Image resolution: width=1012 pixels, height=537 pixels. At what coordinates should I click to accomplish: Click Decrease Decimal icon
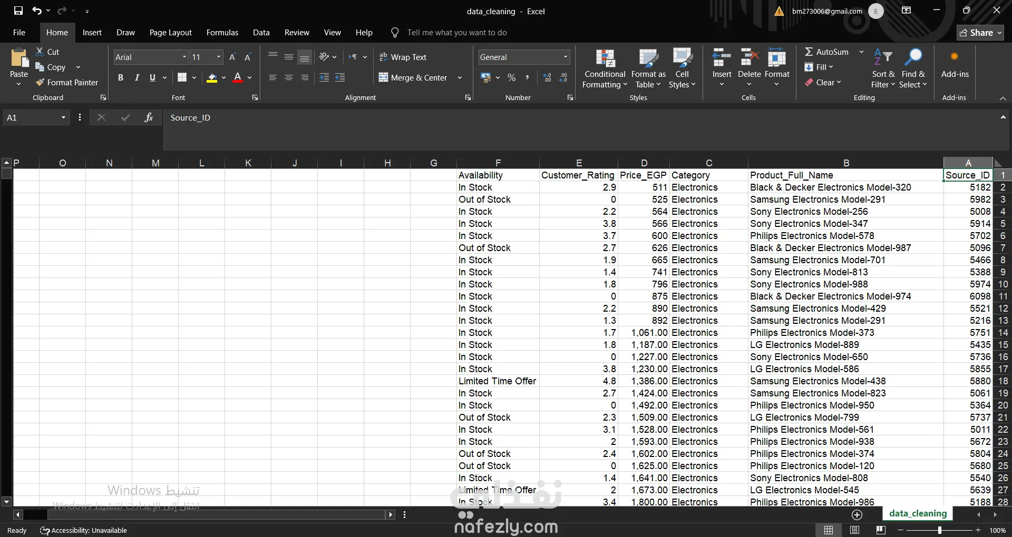563,77
